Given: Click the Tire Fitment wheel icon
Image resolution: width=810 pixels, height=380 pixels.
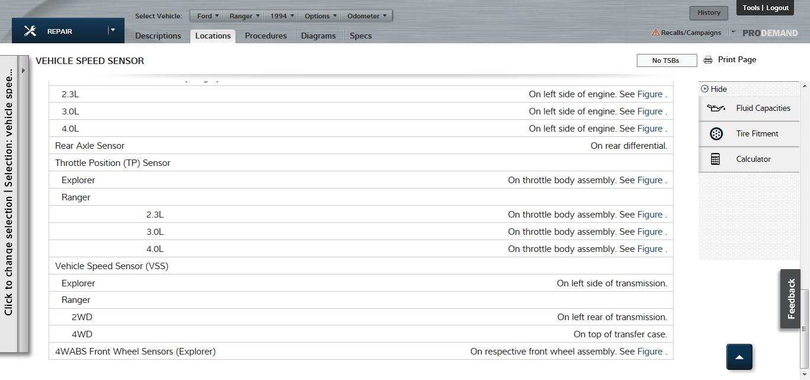Looking at the screenshot, I should (716, 133).
